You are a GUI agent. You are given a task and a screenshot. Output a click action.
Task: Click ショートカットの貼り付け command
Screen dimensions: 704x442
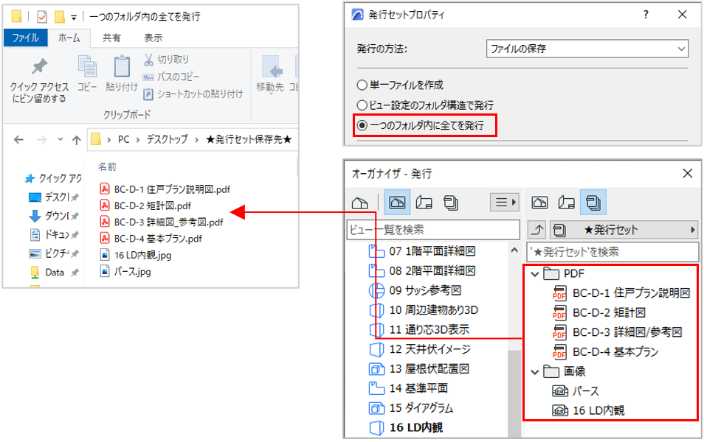(x=193, y=94)
